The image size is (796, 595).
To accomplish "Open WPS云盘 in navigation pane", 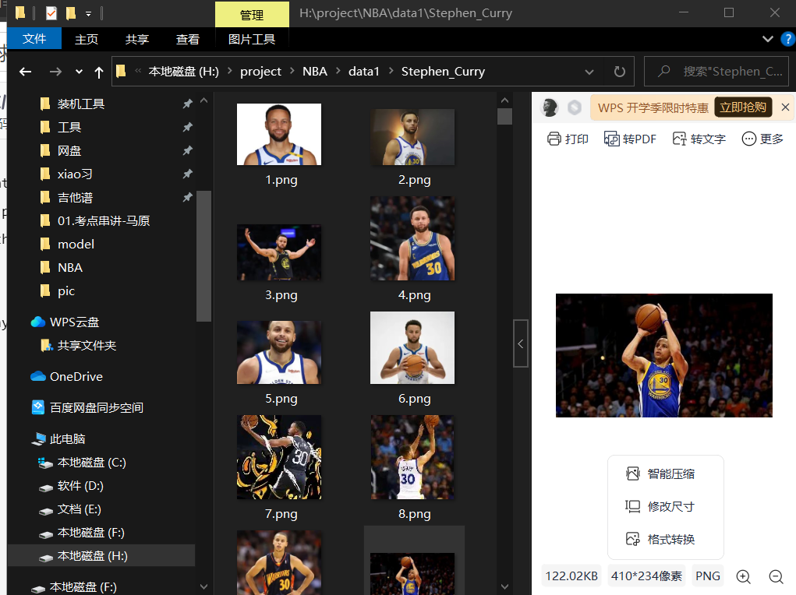I will (74, 322).
